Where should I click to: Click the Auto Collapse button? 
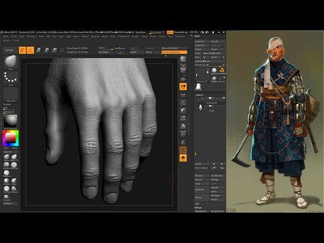pos(202,168)
